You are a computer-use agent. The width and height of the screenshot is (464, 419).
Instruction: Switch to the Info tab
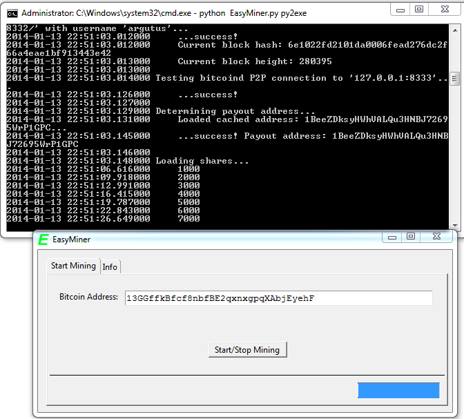(x=110, y=267)
